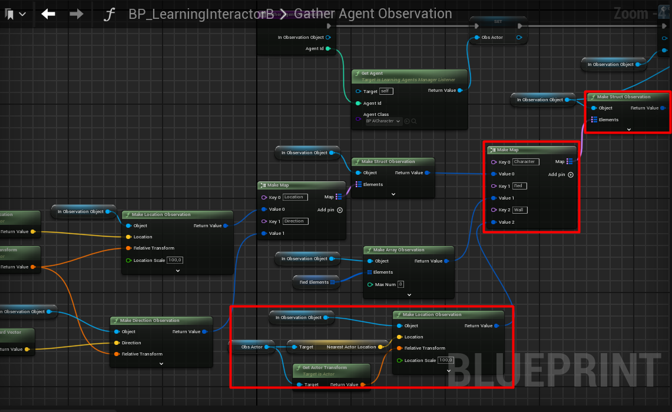The image size is (672, 412).
Task: Edit the Key 0 Character field on Make Map
Action: click(525, 162)
